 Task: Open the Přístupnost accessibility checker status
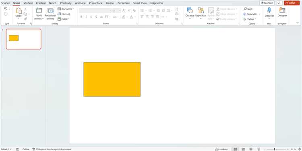(x=52, y=149)
